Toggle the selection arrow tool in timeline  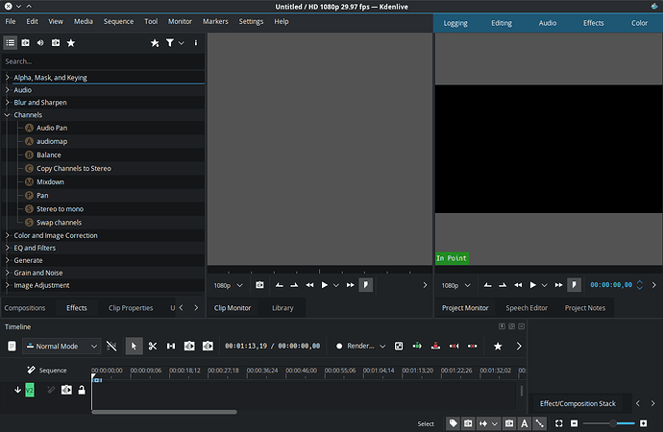point(134,346)
